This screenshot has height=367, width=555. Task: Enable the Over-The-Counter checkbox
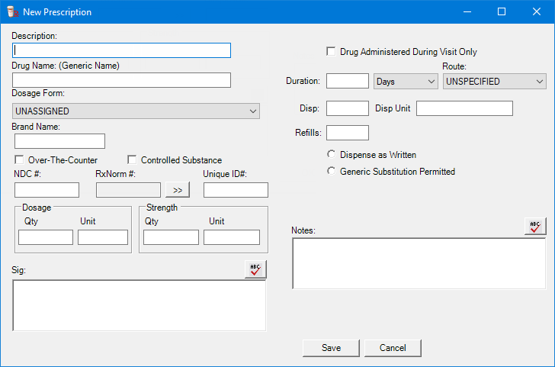pos(20,160)
